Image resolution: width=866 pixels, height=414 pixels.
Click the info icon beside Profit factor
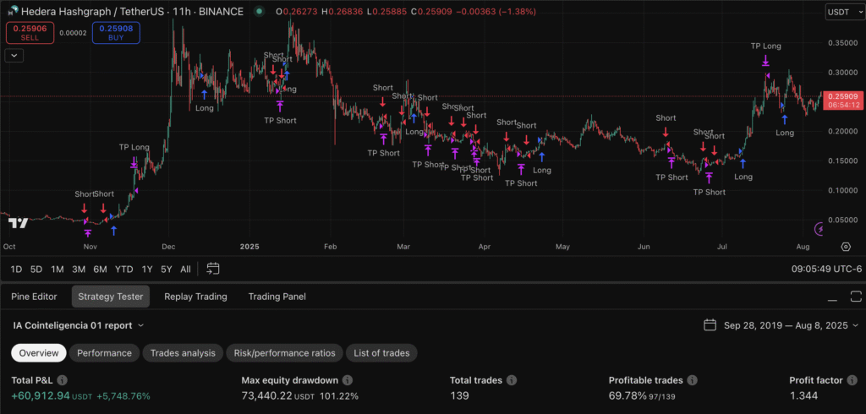tap(852, 380)
